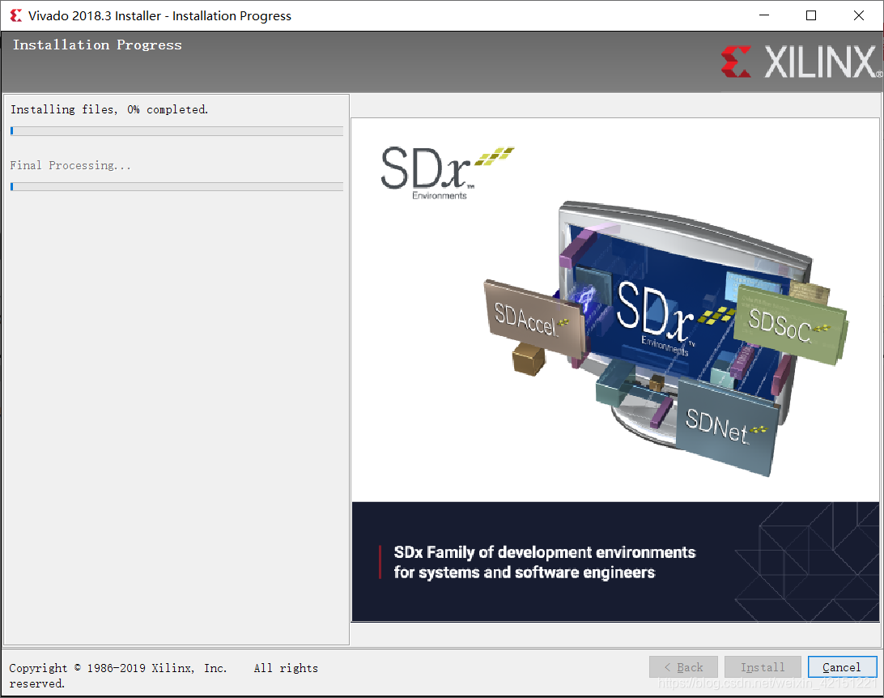Image resolution: width=884 pixels, height=698 pixels.
Task: Click the "Installation Progress" heading
Action: [x=97, y=45]
